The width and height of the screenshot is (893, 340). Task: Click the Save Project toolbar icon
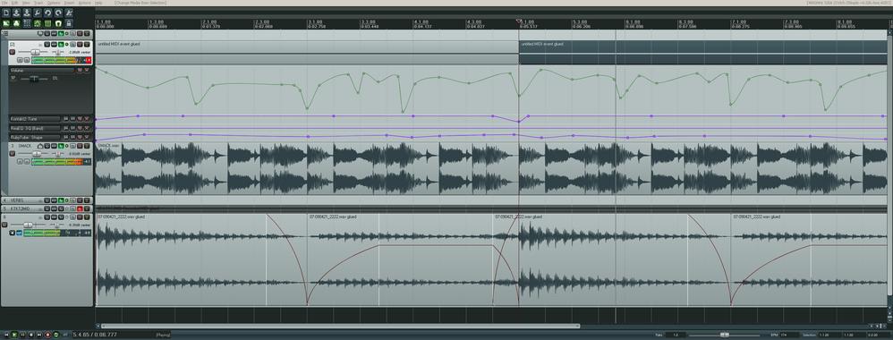point(27,13)
